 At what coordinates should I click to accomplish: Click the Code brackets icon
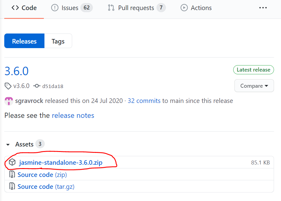15,8
